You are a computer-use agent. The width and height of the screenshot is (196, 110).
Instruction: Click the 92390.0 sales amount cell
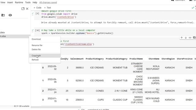80,81
